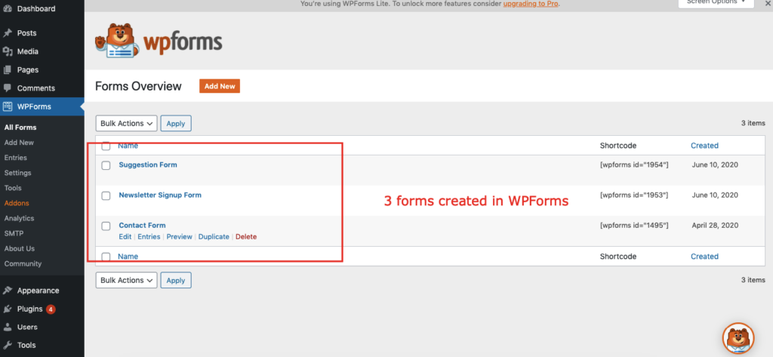
Task: Open Addons submenu item
Action: [x=17, y=203]
